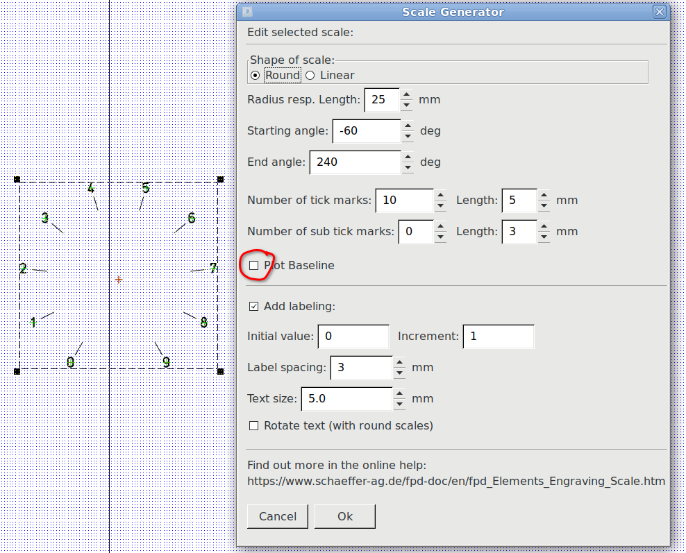
Task: Click the Starting angle input field
Action: (367, 130)
